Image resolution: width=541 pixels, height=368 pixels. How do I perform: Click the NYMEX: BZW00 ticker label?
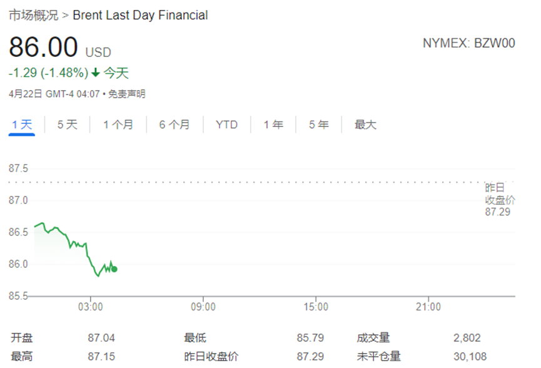(469, 43)
